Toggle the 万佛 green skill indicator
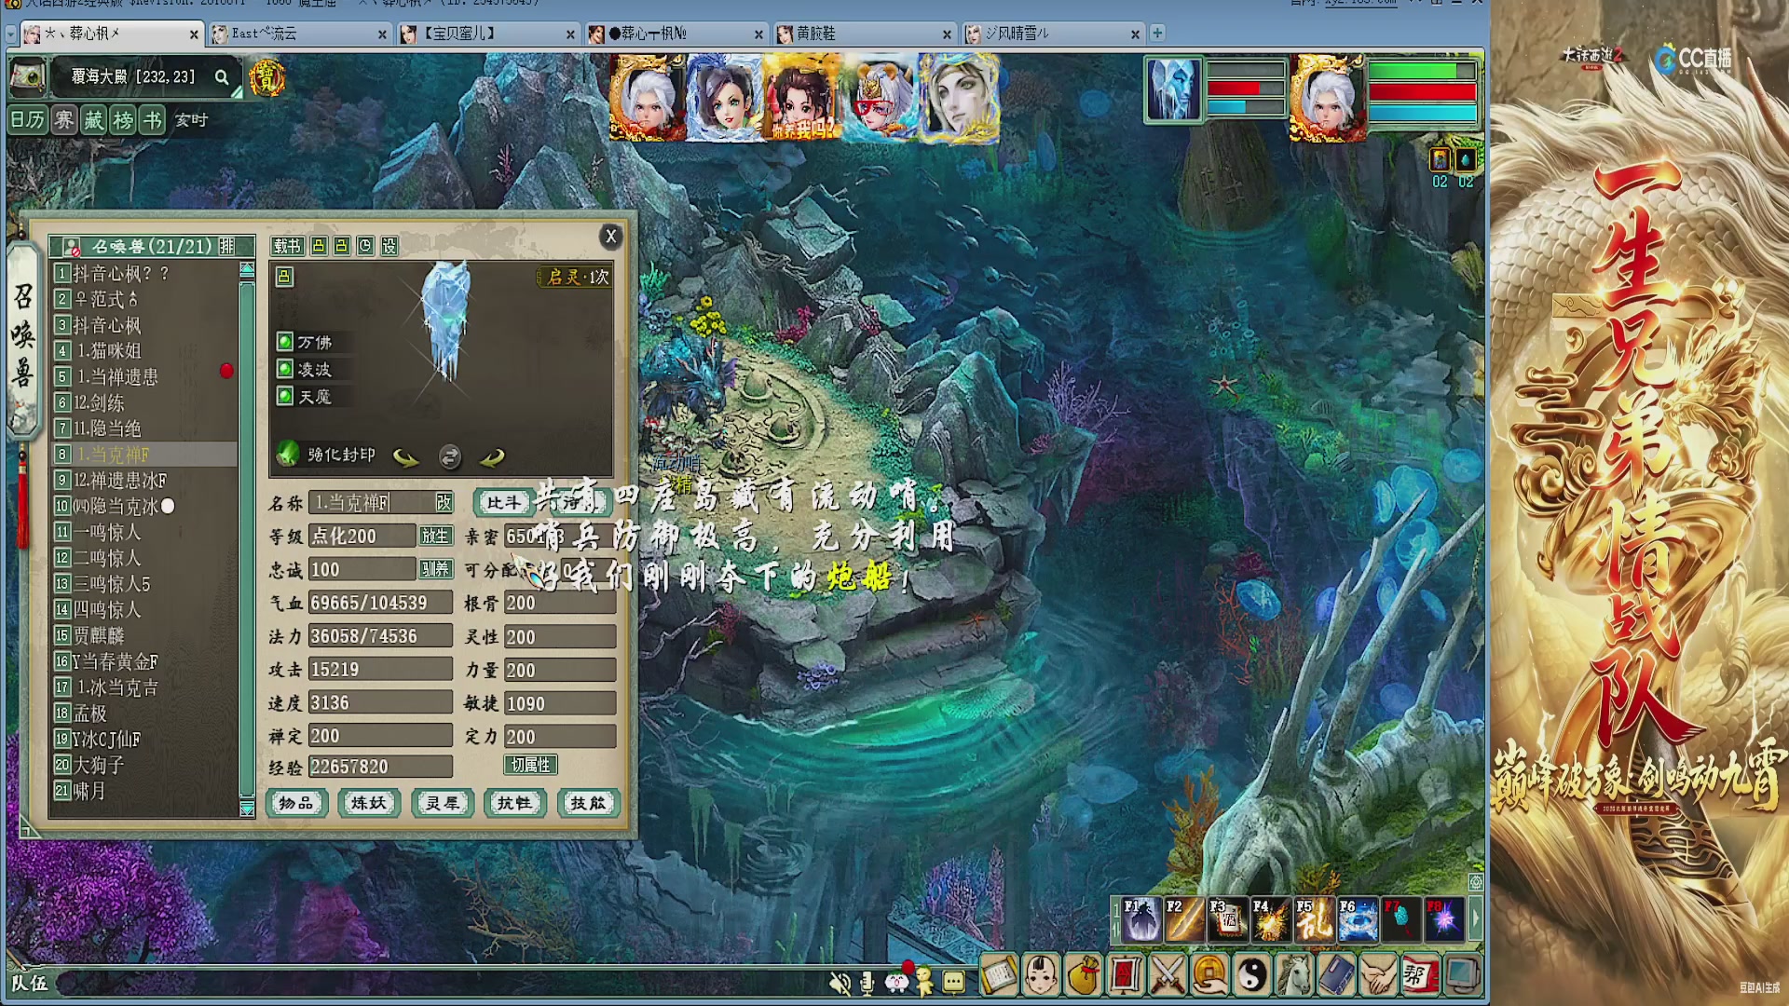 tap(285, 342)
